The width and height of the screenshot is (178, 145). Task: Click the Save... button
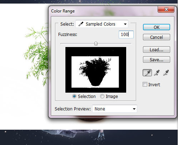[x=157, y=59]
